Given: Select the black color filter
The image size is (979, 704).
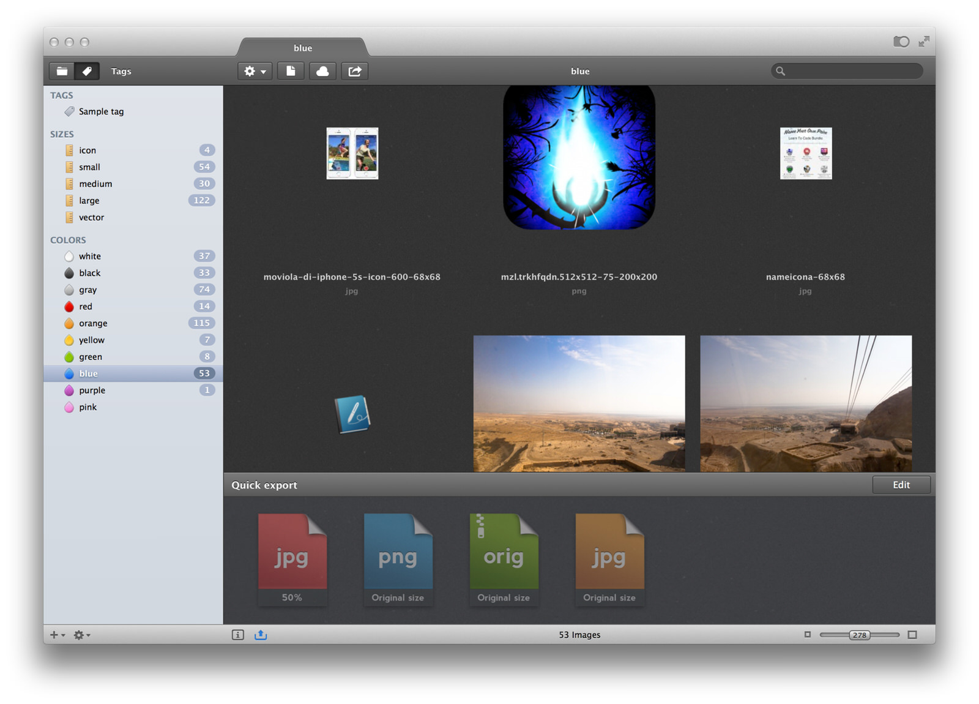Looking at the screenshot, I should [x=133, y=273].
